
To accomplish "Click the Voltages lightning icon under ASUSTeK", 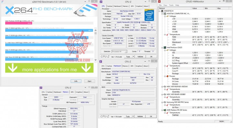I will click(168, 16).
